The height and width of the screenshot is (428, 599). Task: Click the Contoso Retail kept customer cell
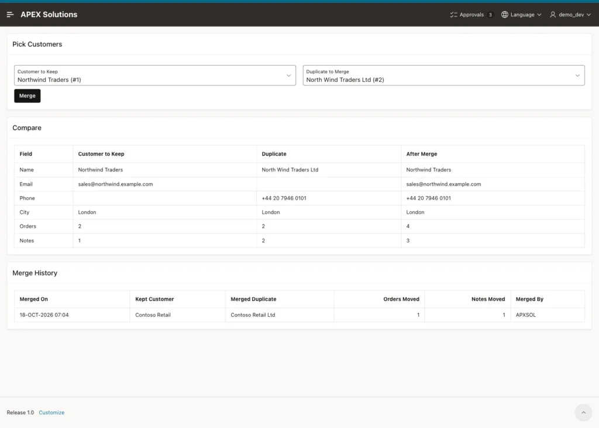coord(177,315)
